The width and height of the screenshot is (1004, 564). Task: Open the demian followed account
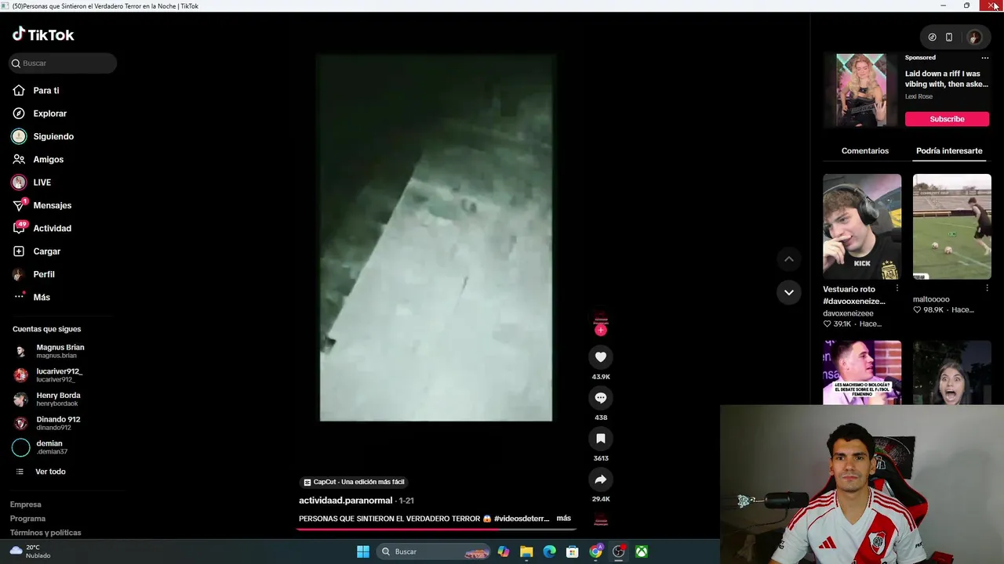tap(41, 447)
